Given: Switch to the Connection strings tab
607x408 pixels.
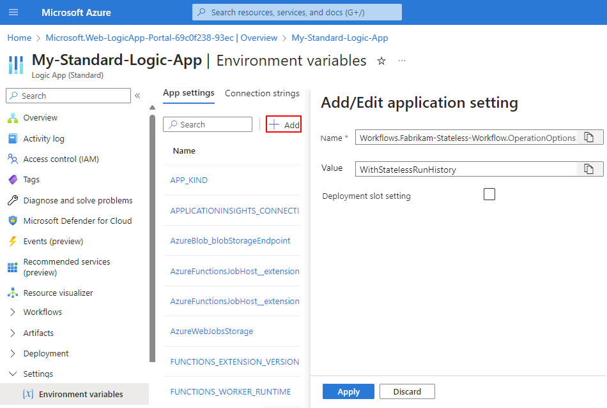Looking at the screenshot, I should pyautogui.click(x=262, y=93).
